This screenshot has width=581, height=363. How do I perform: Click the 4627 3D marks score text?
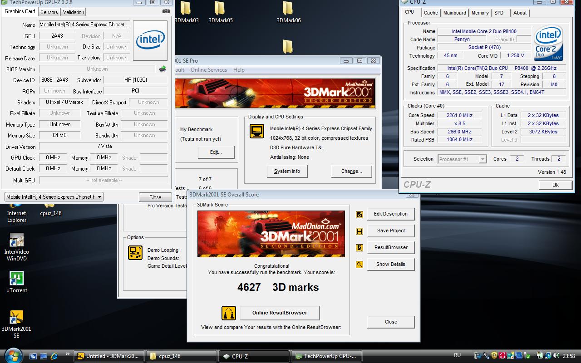(x=278, y=288)
